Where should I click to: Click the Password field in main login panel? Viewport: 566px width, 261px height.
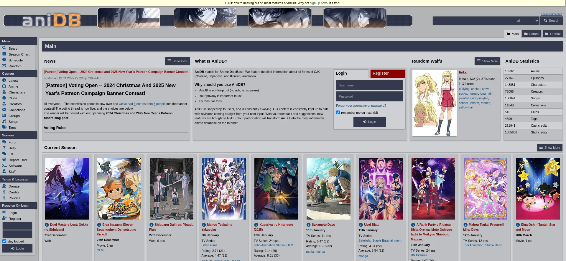click(x=369, y=96)
